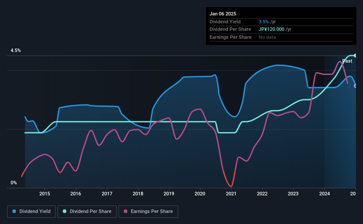Click the Dividend Yield row label in tooltip
363x224 pixels.
click(x=225, y=22)
